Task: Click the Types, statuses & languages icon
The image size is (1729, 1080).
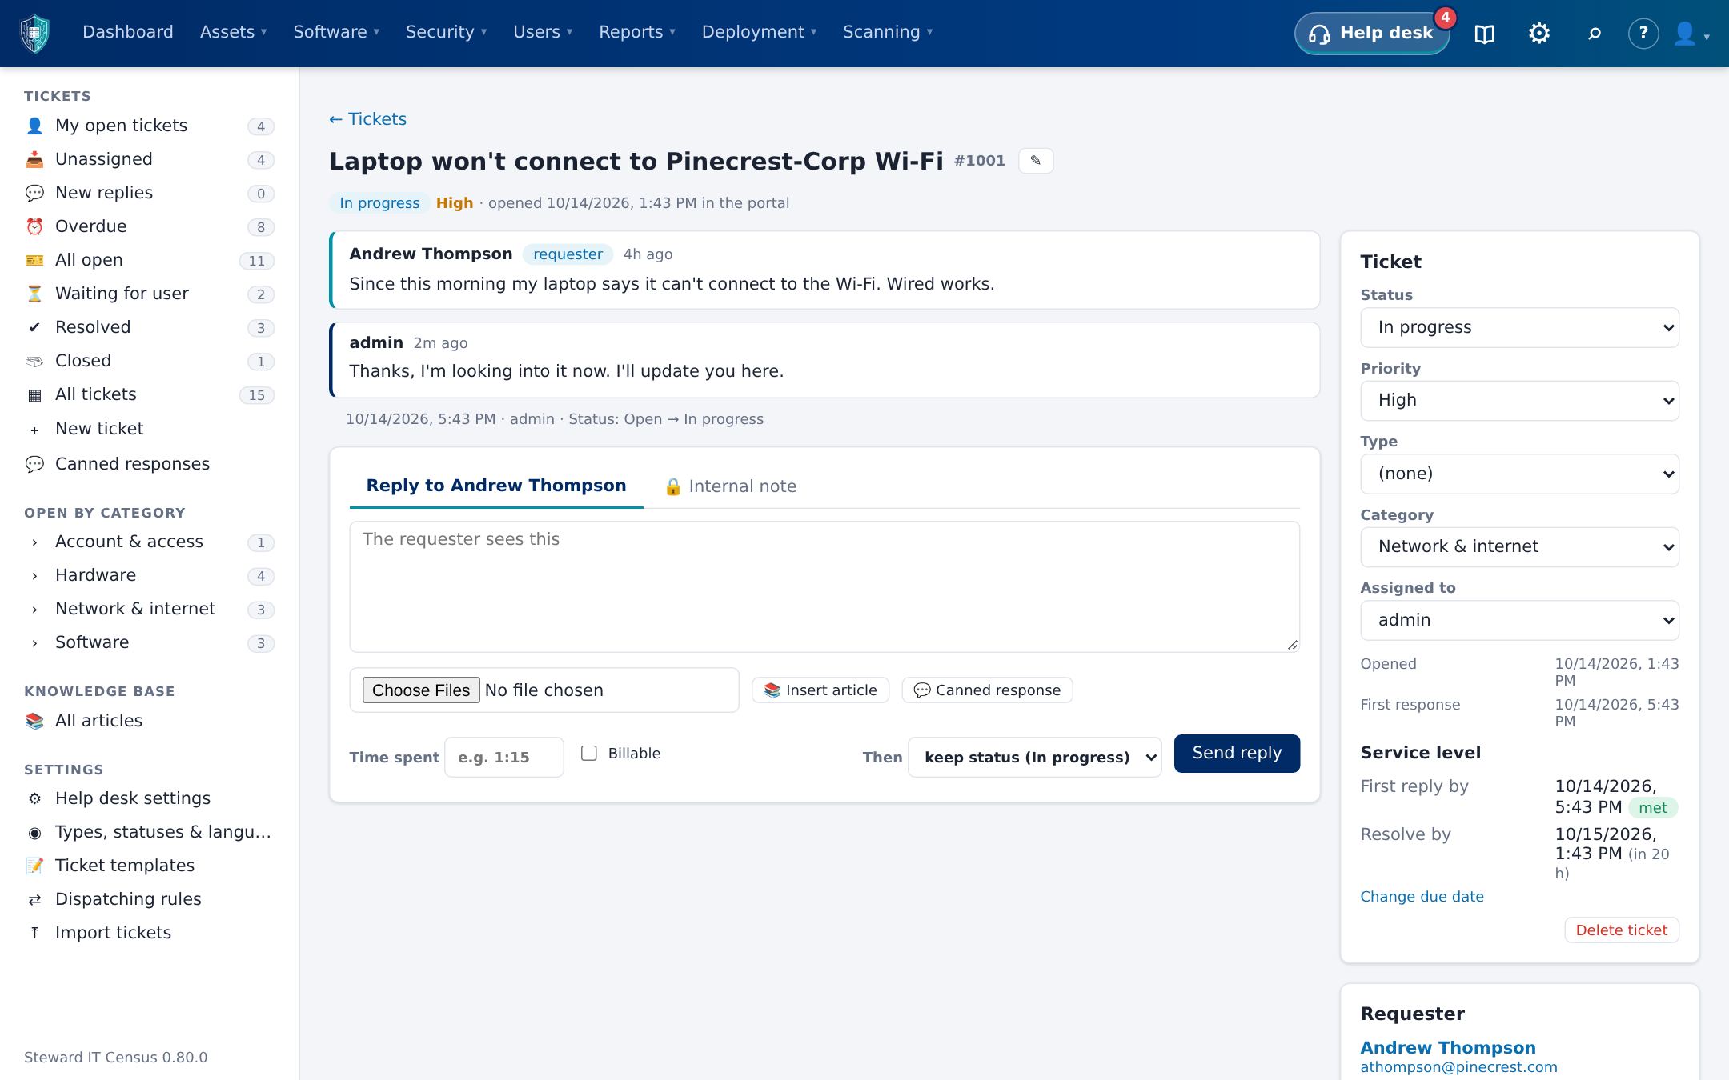Action: (x=34, y=832)
